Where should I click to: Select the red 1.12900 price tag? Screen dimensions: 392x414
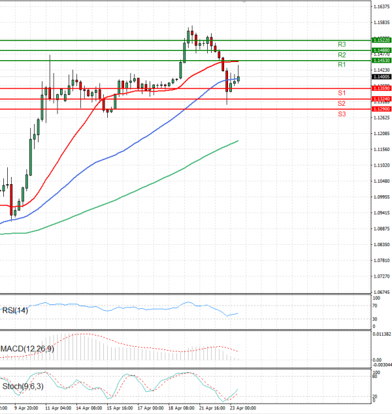pos(382,109)
